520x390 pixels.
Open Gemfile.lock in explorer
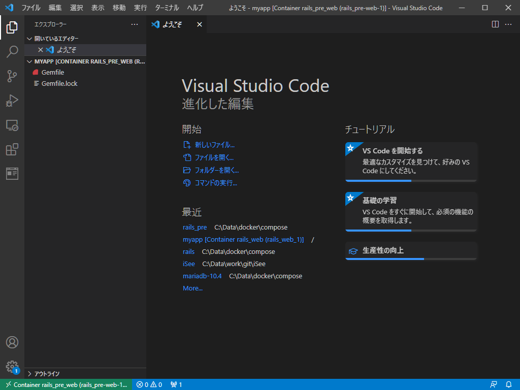pyautogui.click(x=85, y=84)
